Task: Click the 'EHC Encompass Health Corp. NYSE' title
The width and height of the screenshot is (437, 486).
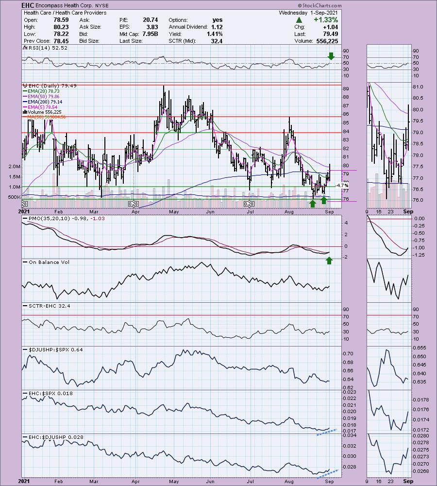Action: pos(65,5)
